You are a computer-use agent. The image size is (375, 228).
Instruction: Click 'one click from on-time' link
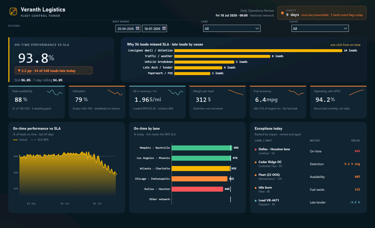click(x=345, y=45)
